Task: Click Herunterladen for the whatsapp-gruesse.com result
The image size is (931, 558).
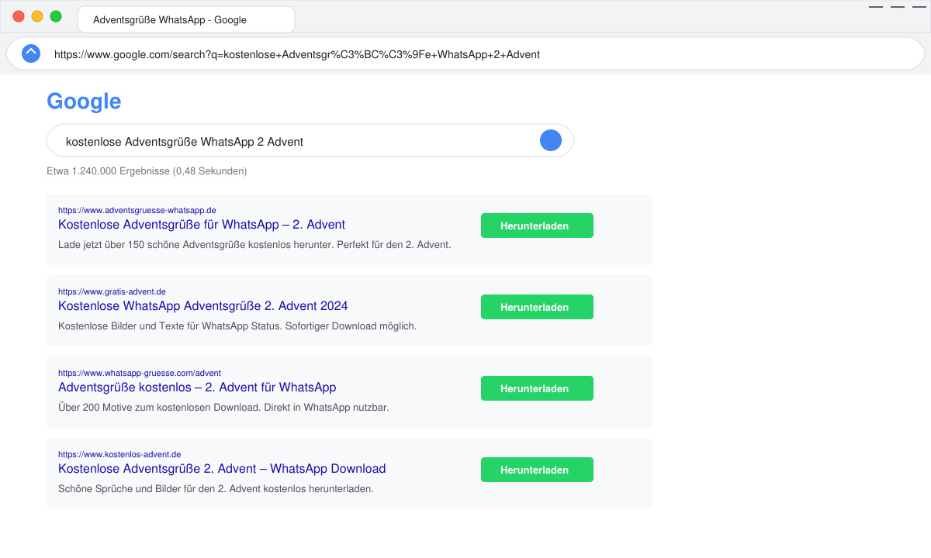Action: pyautogui.click(x=537, y=388)
